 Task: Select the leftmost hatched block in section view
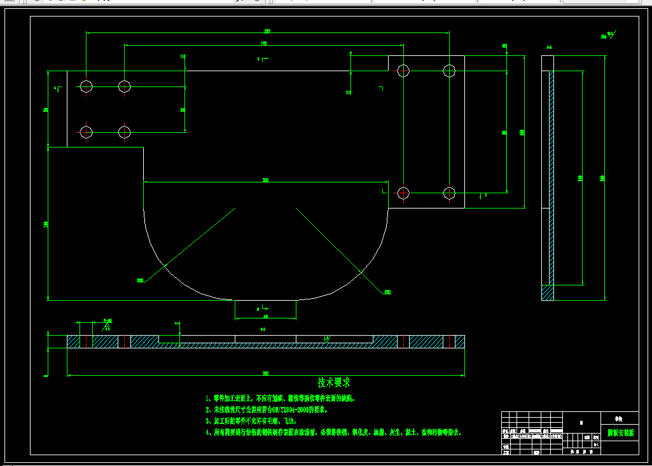coord(73,341)
